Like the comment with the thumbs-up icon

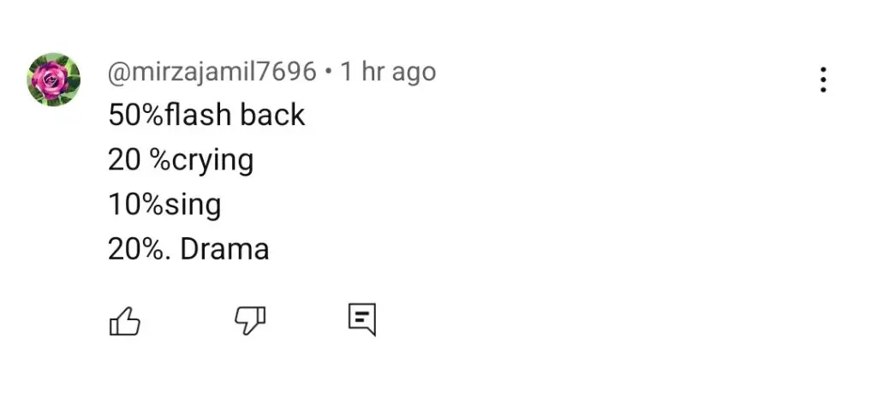pos(124,321)
